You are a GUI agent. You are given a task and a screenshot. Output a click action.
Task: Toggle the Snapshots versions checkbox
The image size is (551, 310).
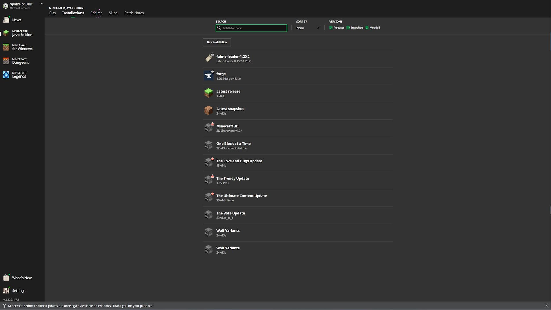[x=348, y=28]
